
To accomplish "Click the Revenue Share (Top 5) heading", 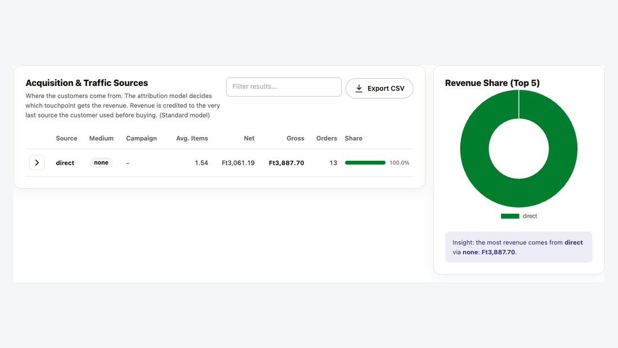I will pos(492,83).
